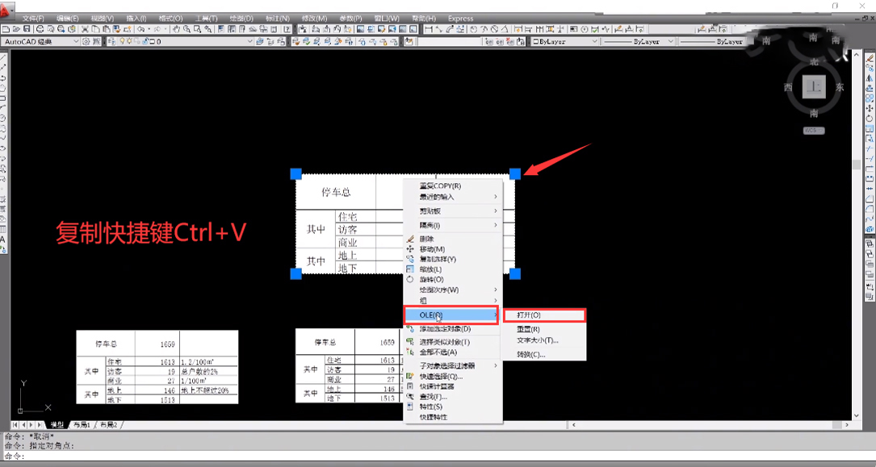
Task: Choose 快速选择(Q)... menu entry
Action: [x=453, y=376]
